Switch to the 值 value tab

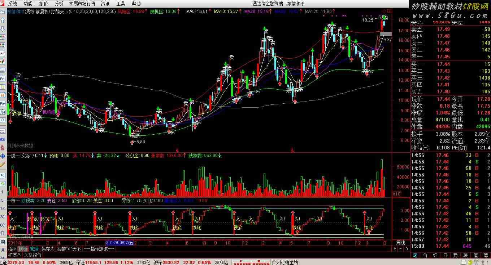tap(475, 255)
